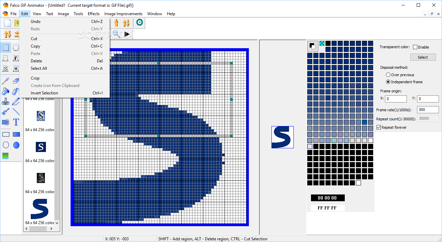Pick the eyedropper color picker tool
The image size is (442, 242).
(x=6, y=81)
